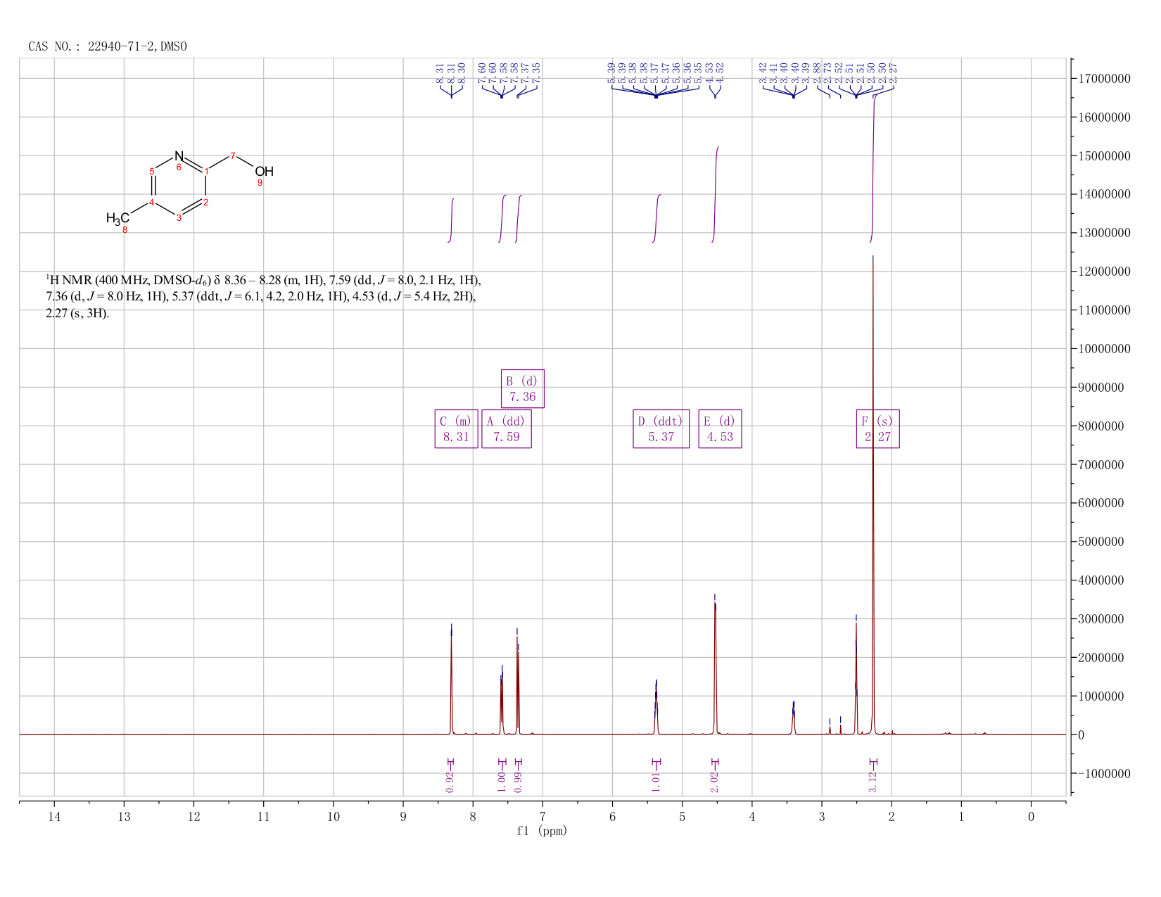Screen dimensions: 1161x897
Task: Click multiplet box E (d) 4.53
Action: tap(720, 428)
